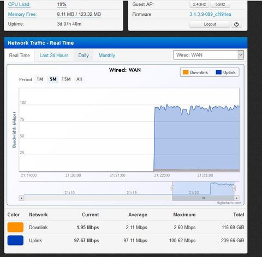
Task: Click the orange Downlink color swatch in table
Action: pos(15,227)
